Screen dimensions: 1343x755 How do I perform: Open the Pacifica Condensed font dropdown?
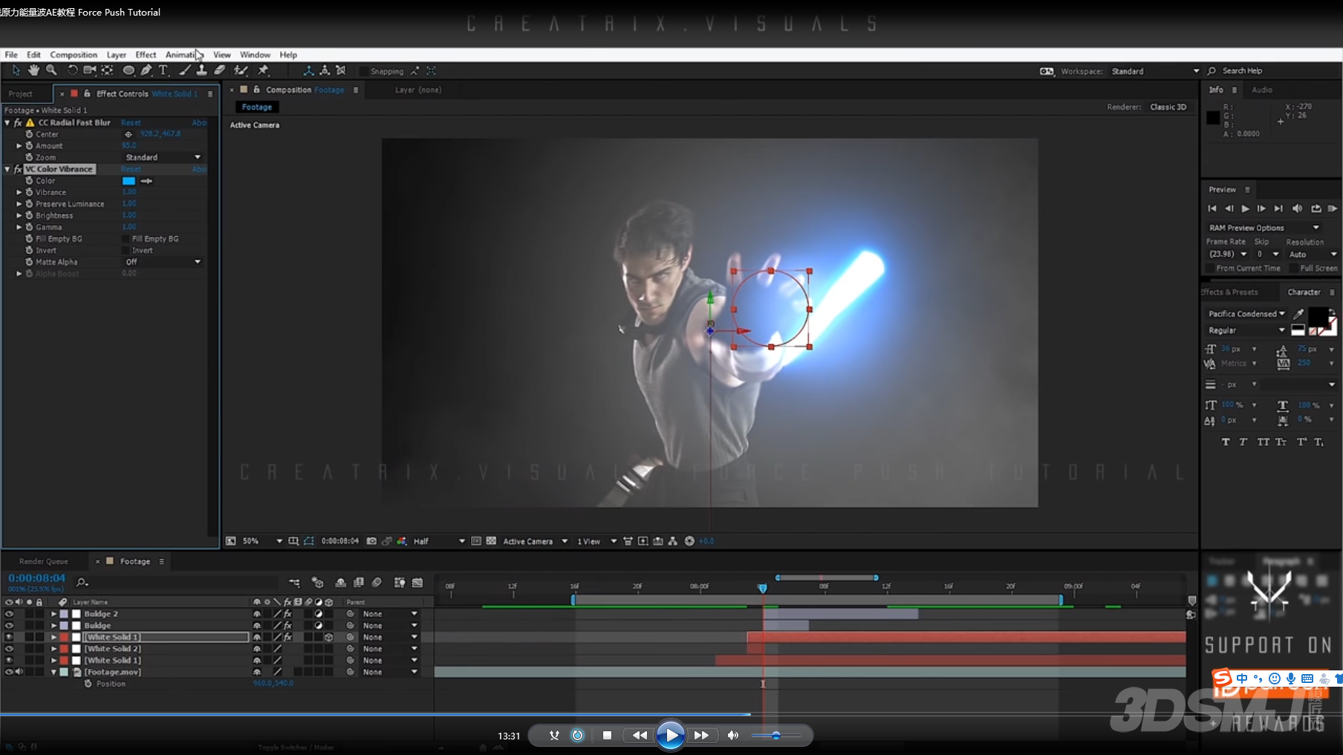click(1246, 314)
